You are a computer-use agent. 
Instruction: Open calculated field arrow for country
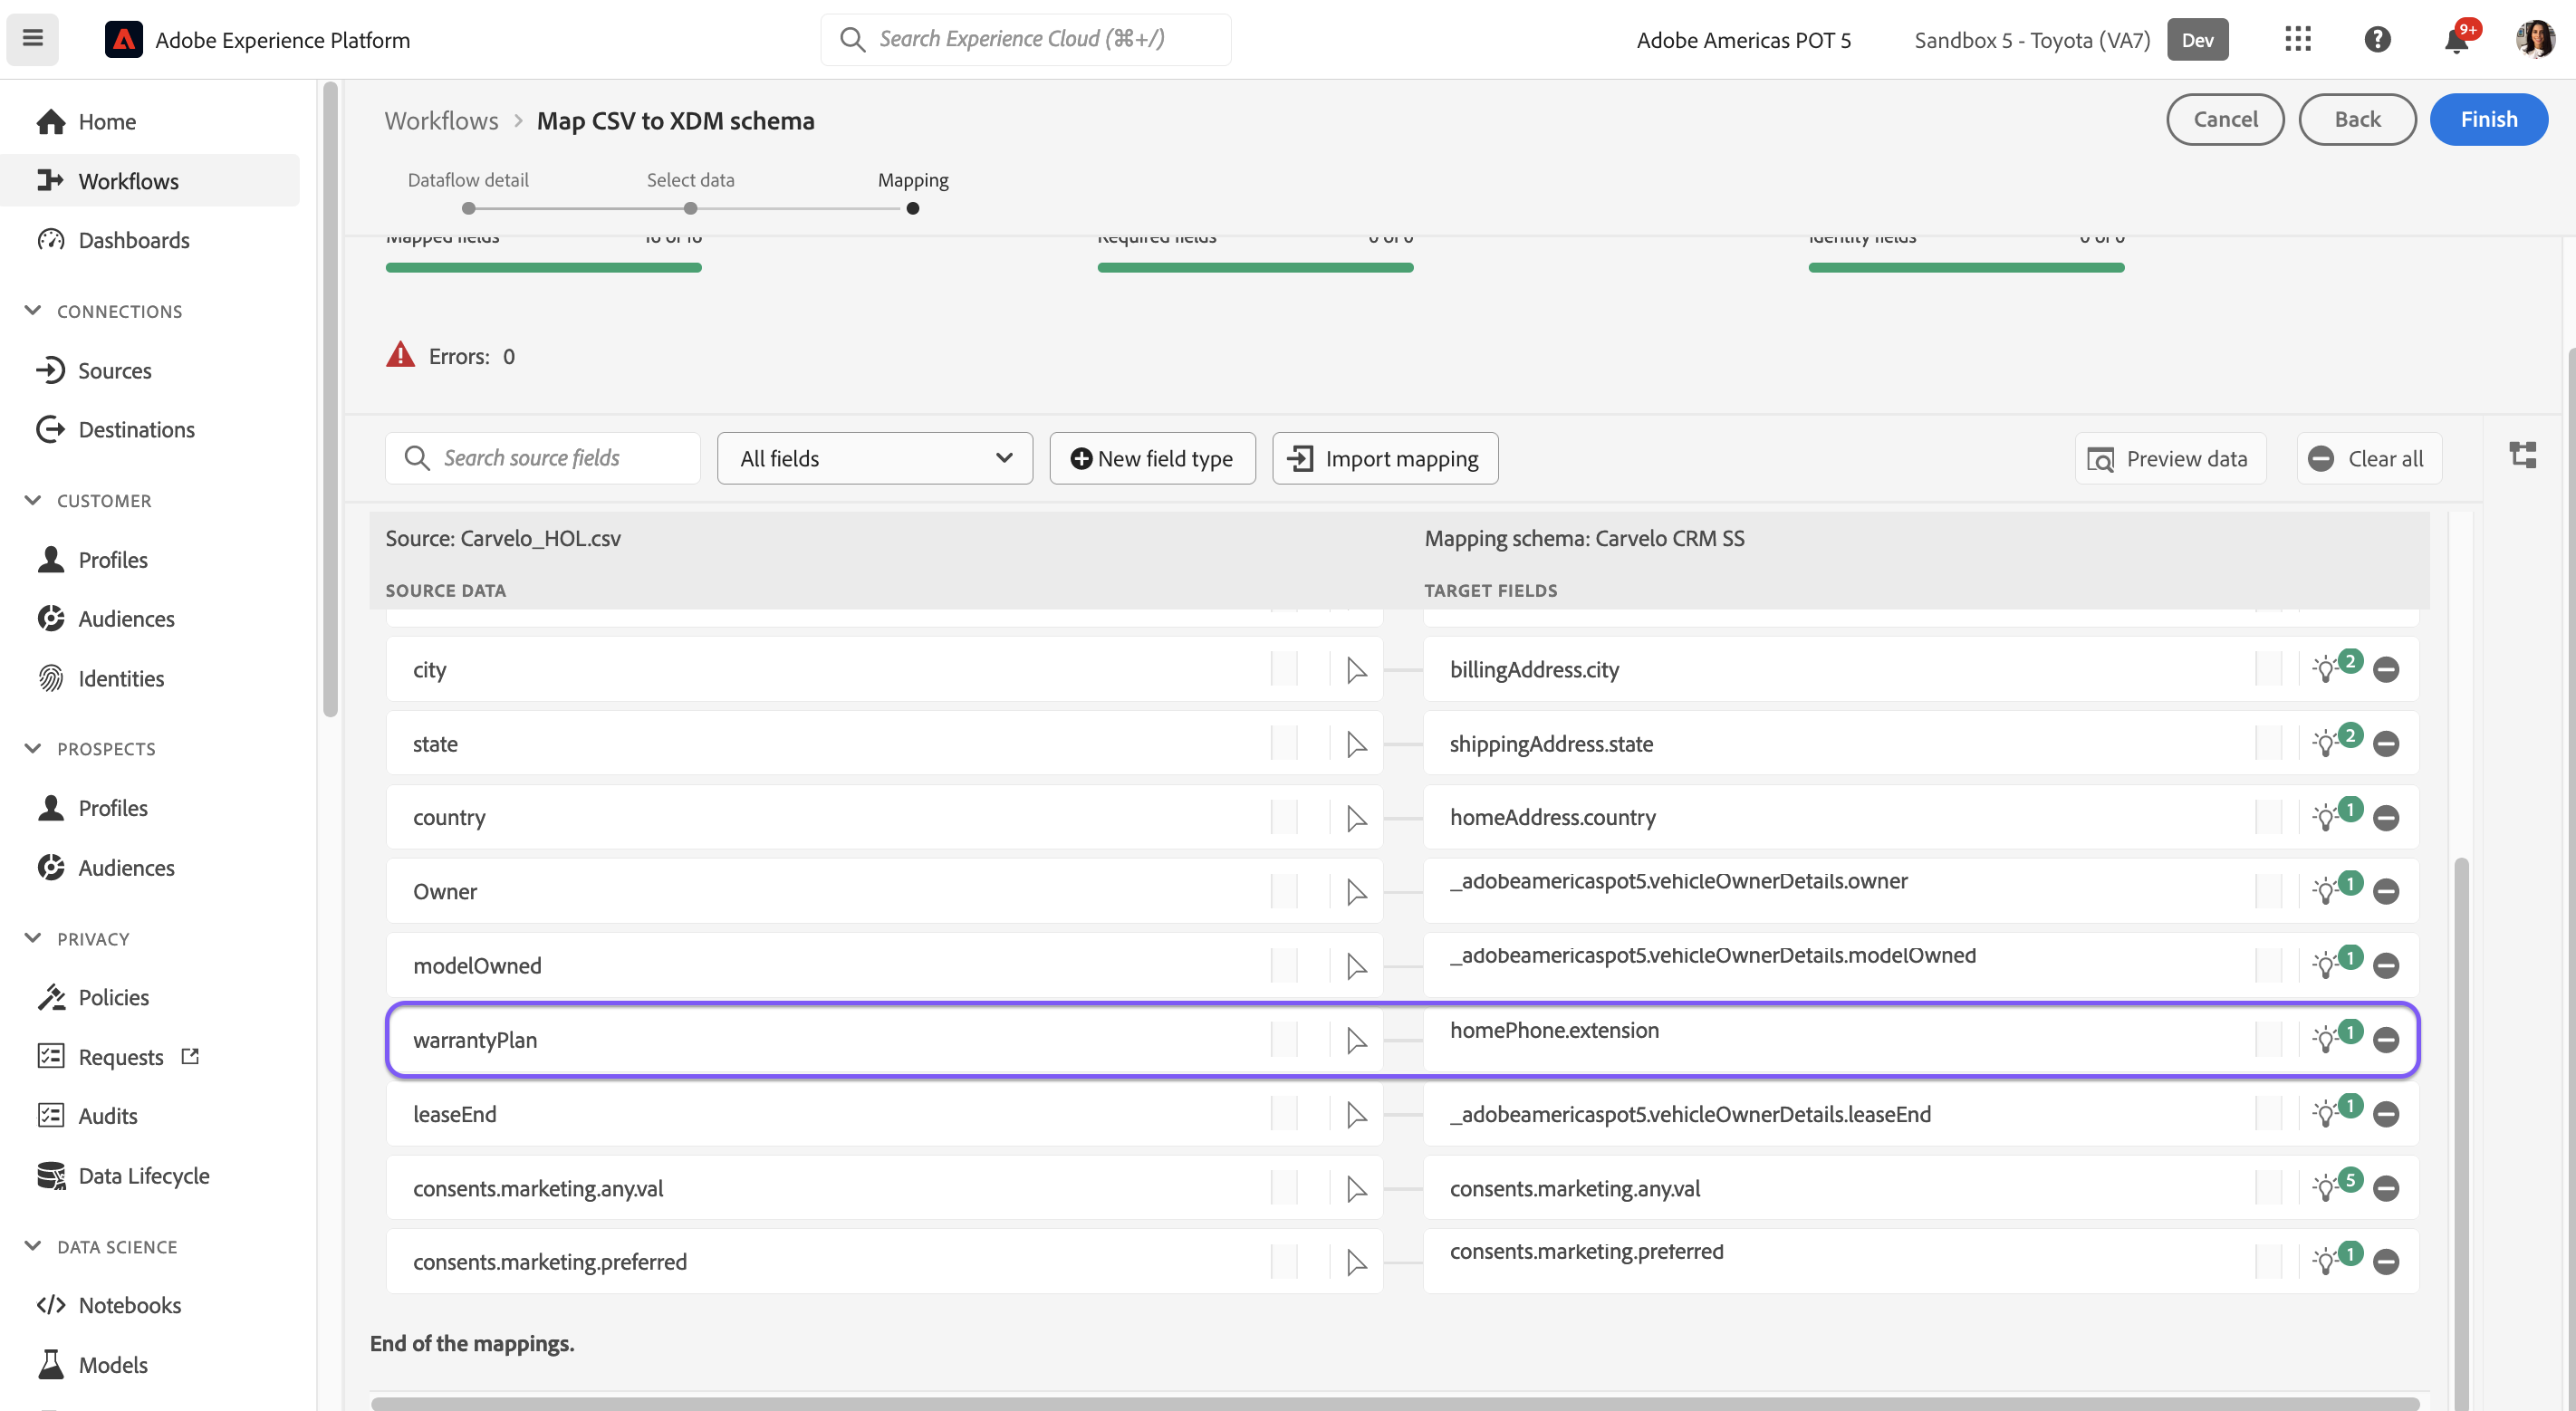tap(1356, 818)
